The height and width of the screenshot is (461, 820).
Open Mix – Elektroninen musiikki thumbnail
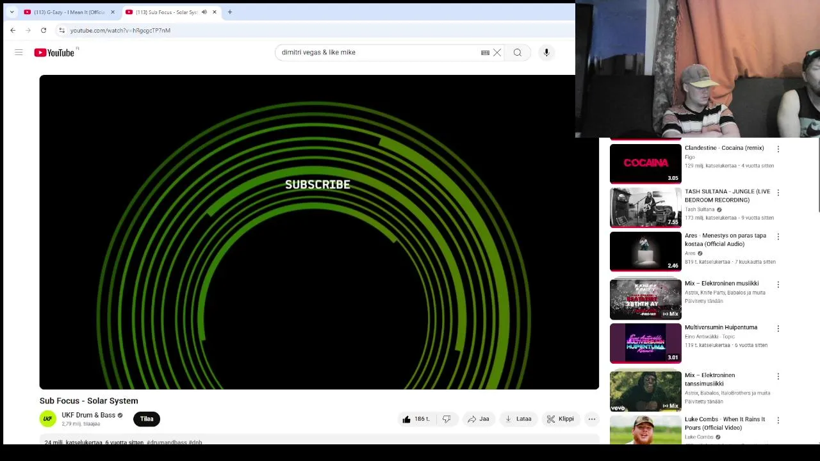[x=646, y=300]
